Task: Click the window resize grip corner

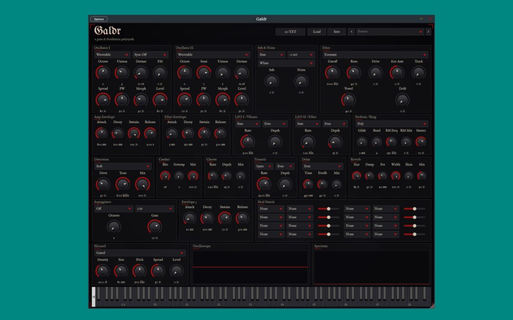Action: point(432,306)
